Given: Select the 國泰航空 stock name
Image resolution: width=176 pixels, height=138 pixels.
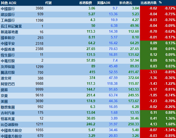Looking at the screenshot, I should [8, 38].
